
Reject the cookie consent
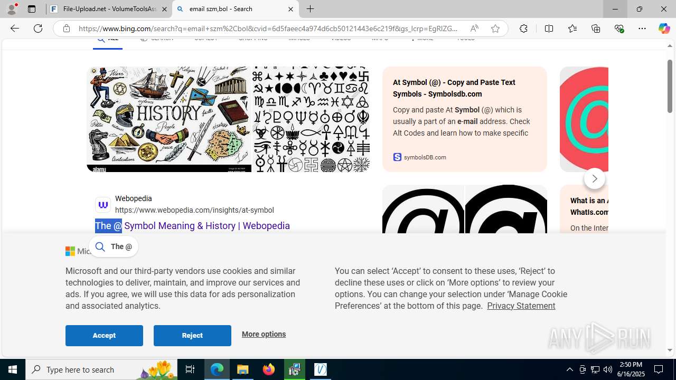pyautogui.click(x=192, y=336)
